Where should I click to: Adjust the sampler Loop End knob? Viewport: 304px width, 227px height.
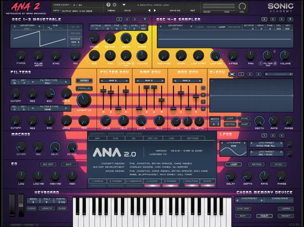[x=216, y=56]
